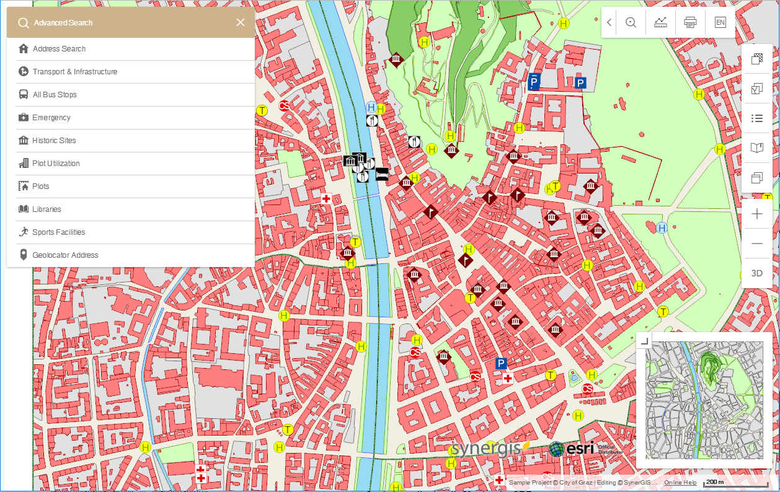Screen dimensions: 780x492
Task: Select Sports Facilities search
Action: (x=131, y=232)
